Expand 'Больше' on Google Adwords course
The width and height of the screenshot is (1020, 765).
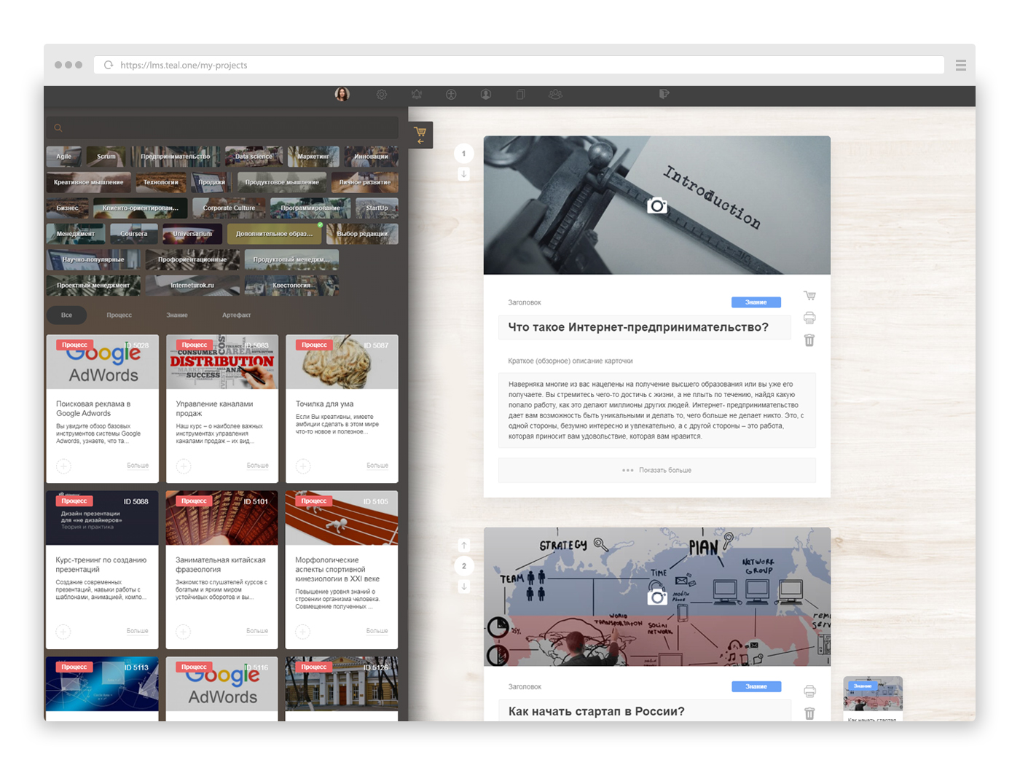(x=138, y=466)
